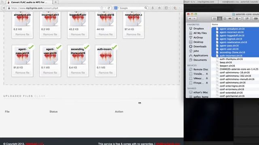This screenshot has height=145, width=259.
Task: Open the URL history dropdown arrow
Action: click(x=105, y=8)
